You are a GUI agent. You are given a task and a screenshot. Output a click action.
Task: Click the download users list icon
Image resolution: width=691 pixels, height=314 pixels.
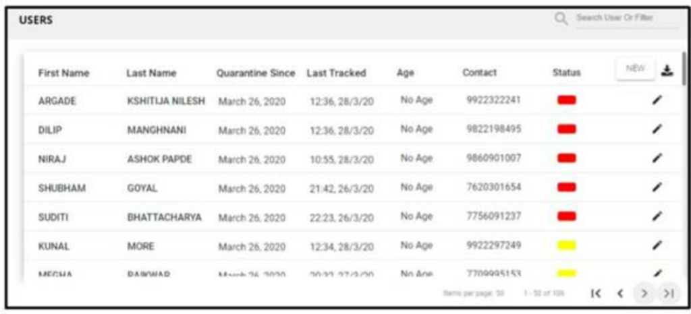[667, 70]
